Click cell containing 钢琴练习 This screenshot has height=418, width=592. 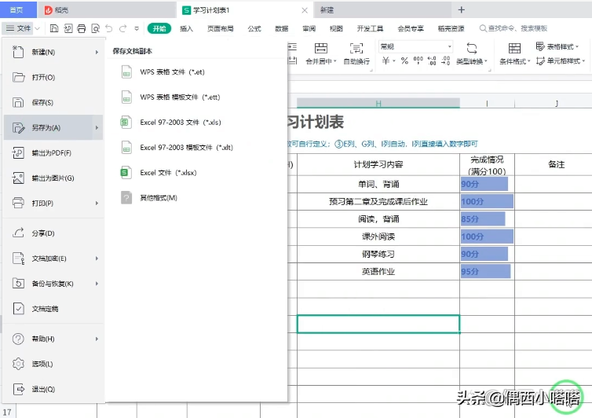[x=378, y=254]
